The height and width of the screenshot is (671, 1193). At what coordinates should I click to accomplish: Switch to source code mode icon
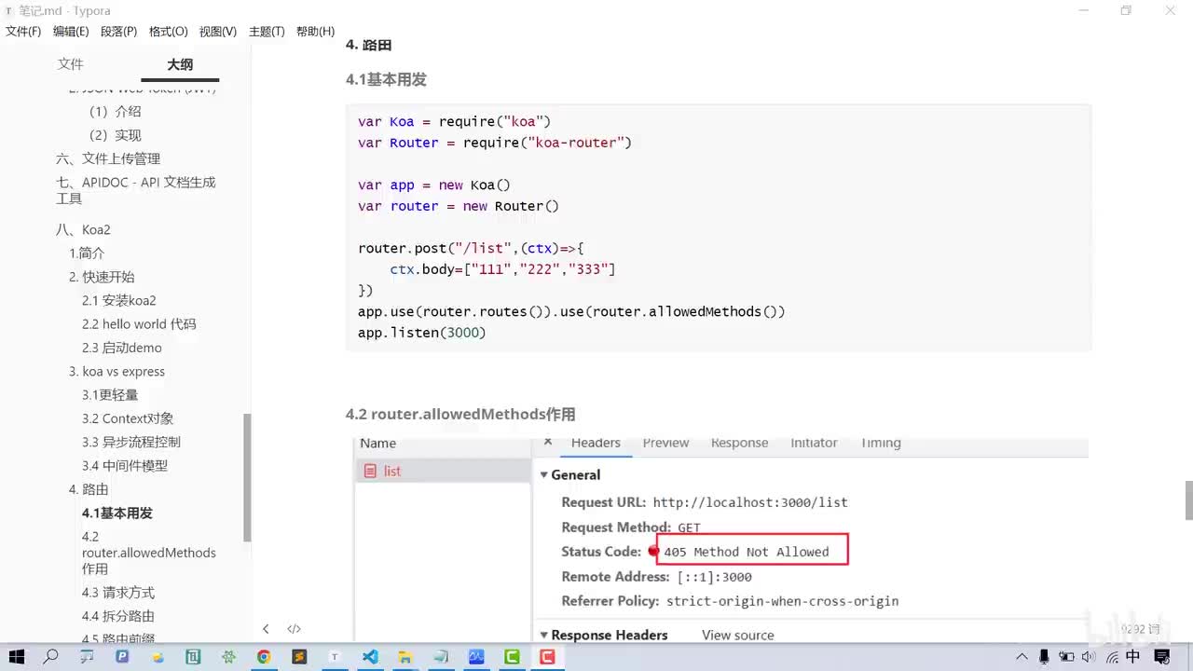[x=294, y=629]
